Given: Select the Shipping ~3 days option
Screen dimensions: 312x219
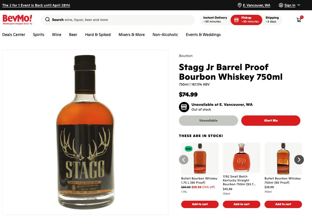Looking at the screenshot, I should [272, 20].
